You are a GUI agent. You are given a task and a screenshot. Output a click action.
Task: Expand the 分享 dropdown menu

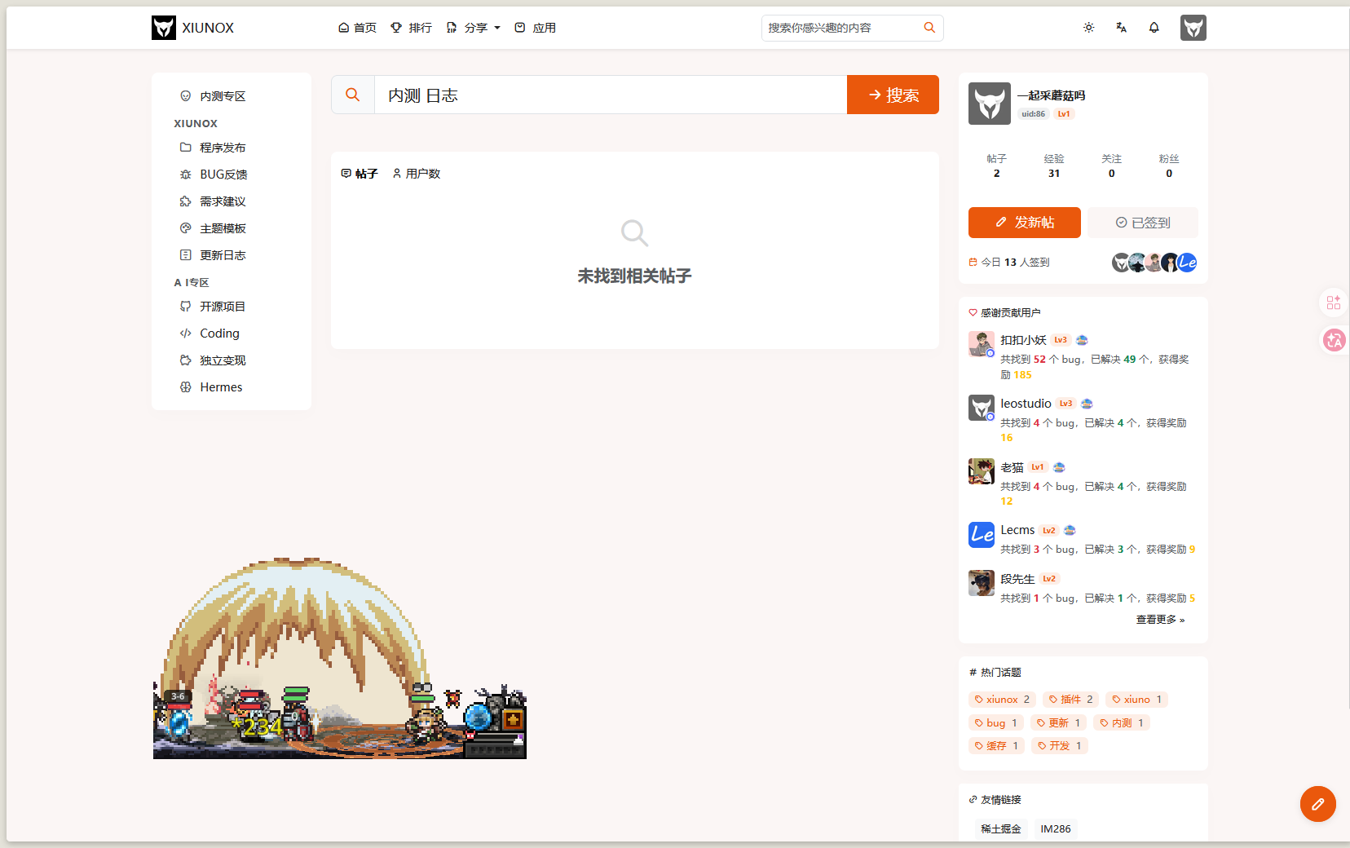tap(473, 28)
